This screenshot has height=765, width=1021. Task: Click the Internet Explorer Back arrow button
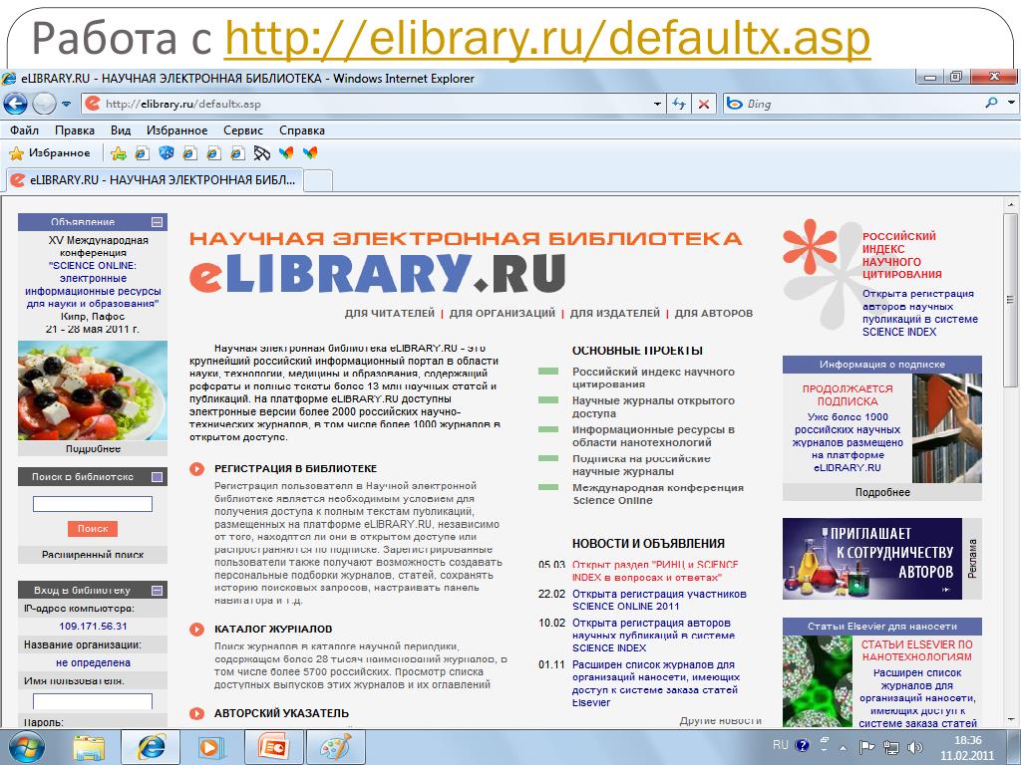point(15,104)
